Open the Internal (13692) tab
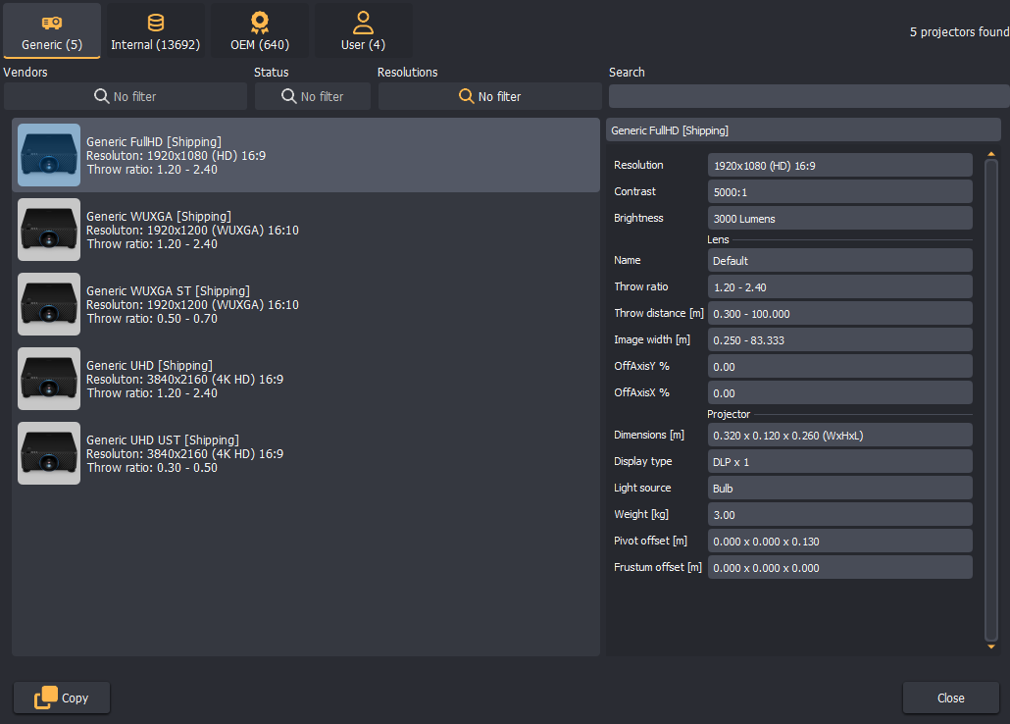The image size is (1010, 724). click(155, 31)
